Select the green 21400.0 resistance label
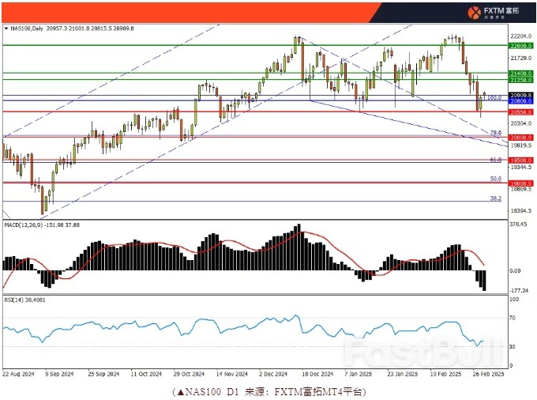Image resolution: width=537 pixels, height=400 pixels. pos(520,73)
